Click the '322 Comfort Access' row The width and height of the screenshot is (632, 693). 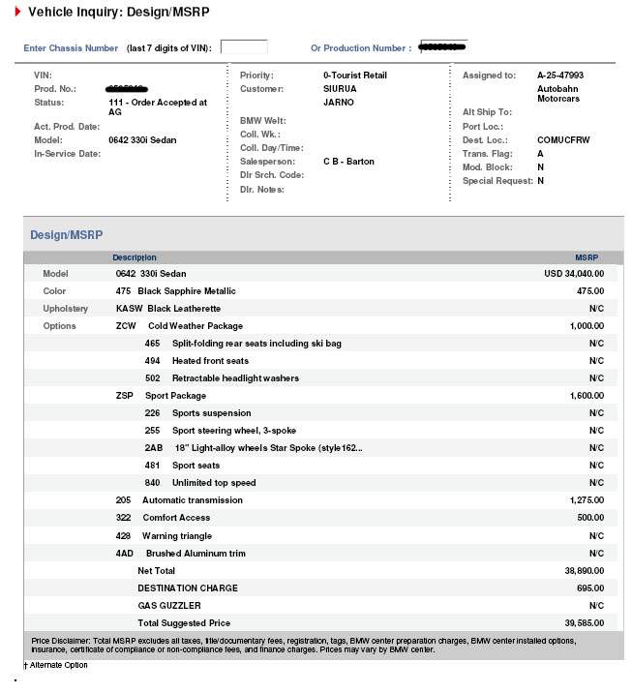click(321, 518)
